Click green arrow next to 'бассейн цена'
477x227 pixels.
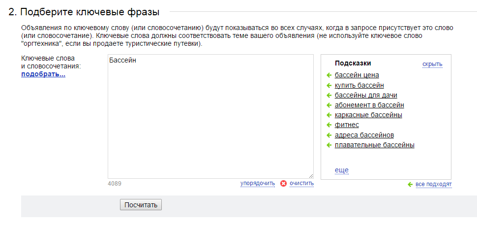[x=328, y=75]
